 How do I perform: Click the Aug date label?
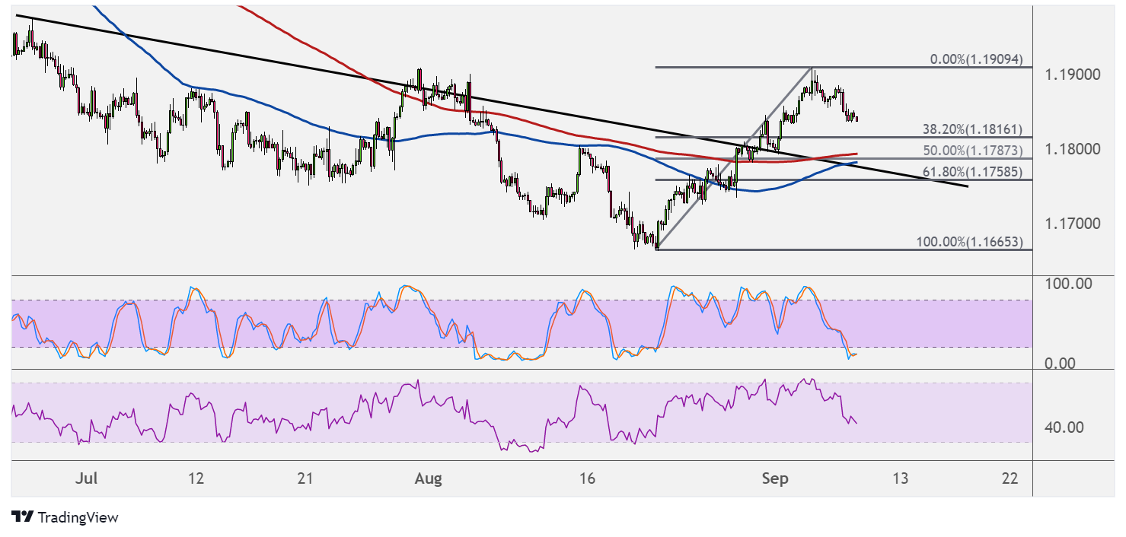pyautogui.click(x=429, y=478)
